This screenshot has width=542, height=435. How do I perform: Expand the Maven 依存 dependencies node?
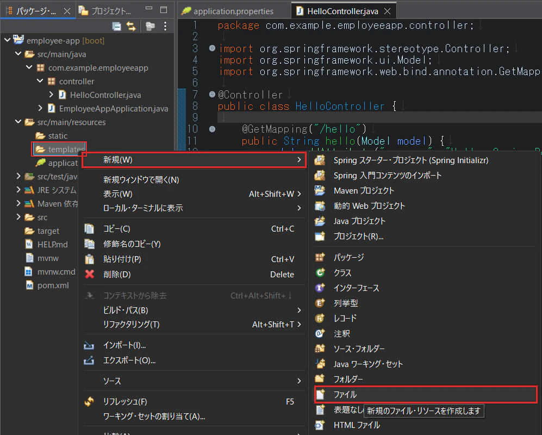pos(18,203)
